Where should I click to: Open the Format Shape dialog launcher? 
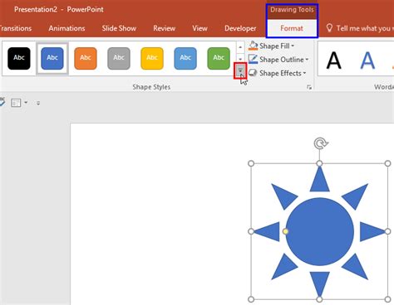[309, 87]
